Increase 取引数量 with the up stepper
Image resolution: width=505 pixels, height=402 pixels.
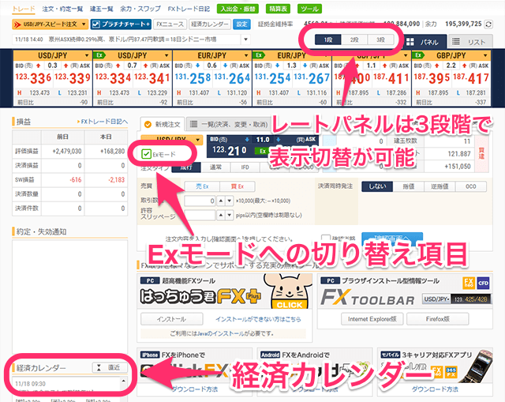[x=221, y=201]
